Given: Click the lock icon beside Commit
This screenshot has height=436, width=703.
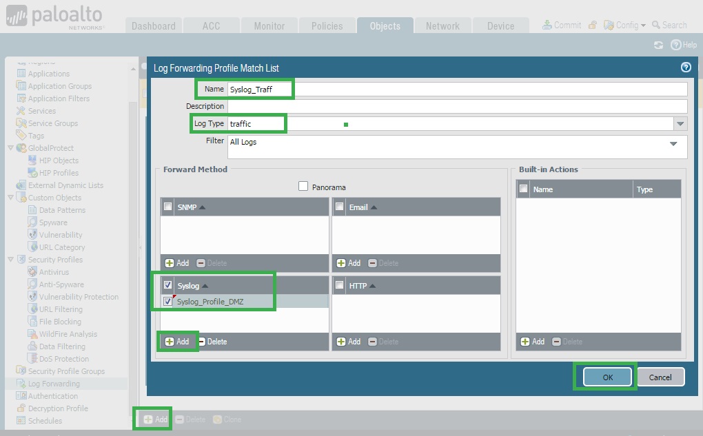Looking at the screenshot, I should pos(592,25).
